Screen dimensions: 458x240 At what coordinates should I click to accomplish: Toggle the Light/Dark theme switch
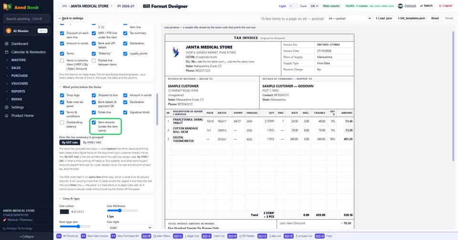293,6
